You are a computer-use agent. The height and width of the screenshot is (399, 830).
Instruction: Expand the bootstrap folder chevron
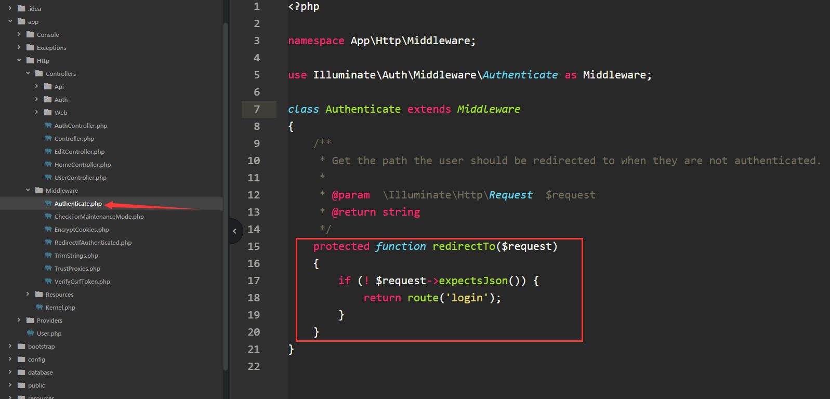pos(10,346)
